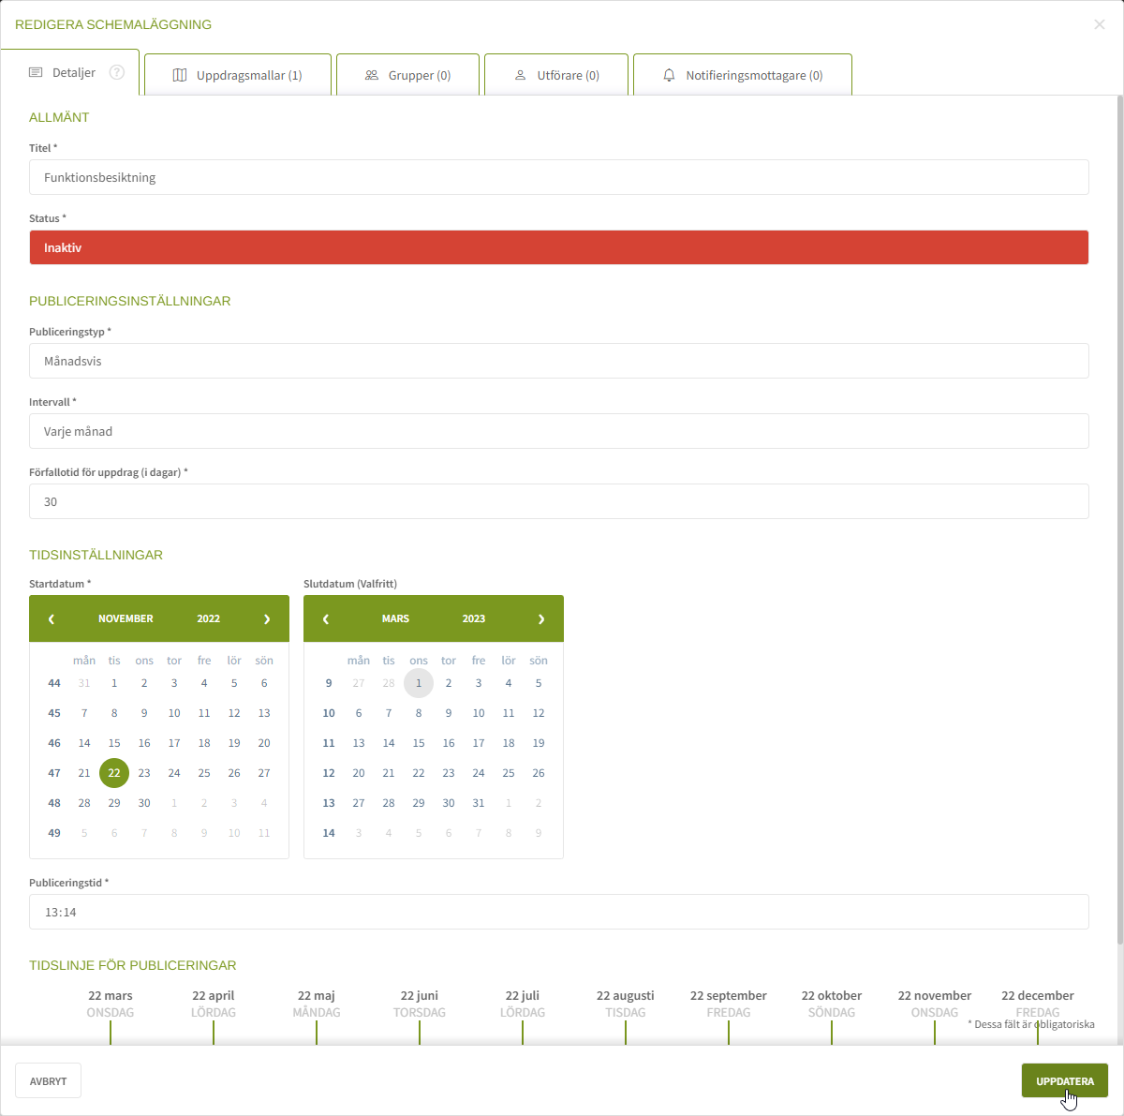
Task: Open the Utförare (0) tab
Action: click(556, 75)
